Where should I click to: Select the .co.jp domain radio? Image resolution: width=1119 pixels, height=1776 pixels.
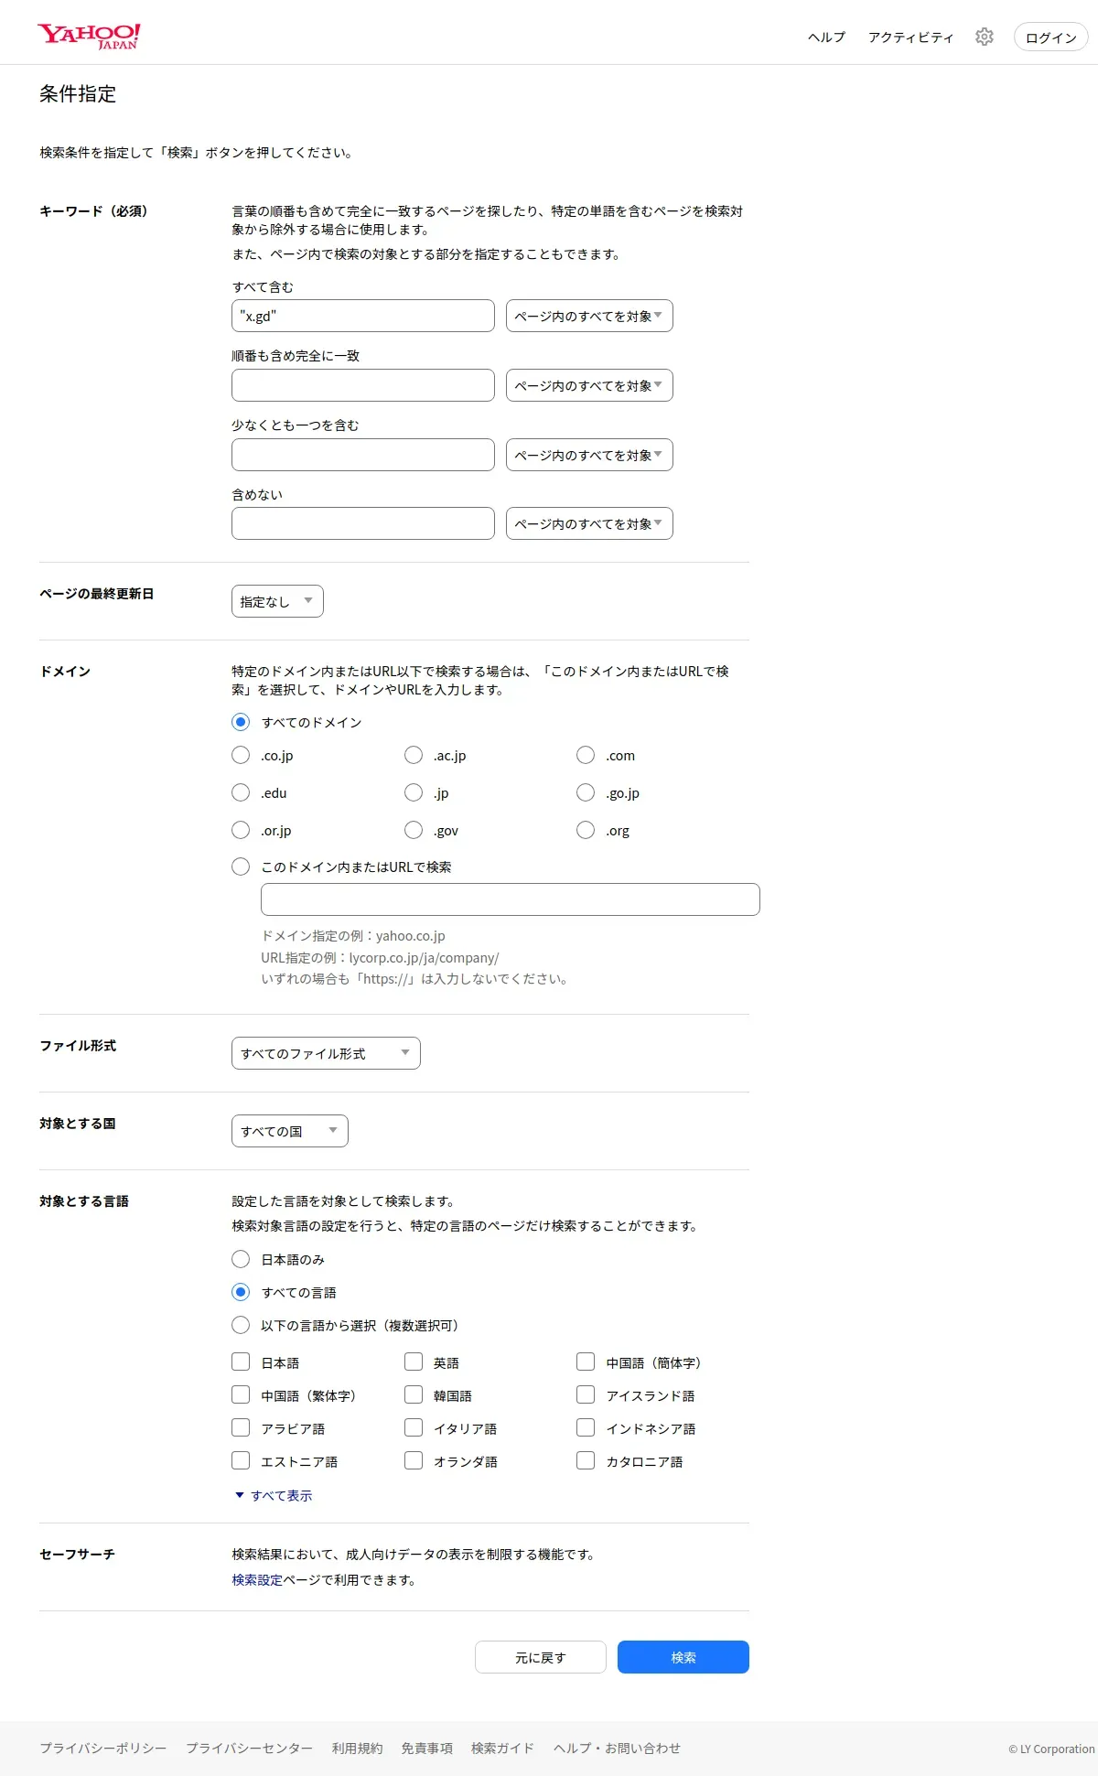click(241, 755)
